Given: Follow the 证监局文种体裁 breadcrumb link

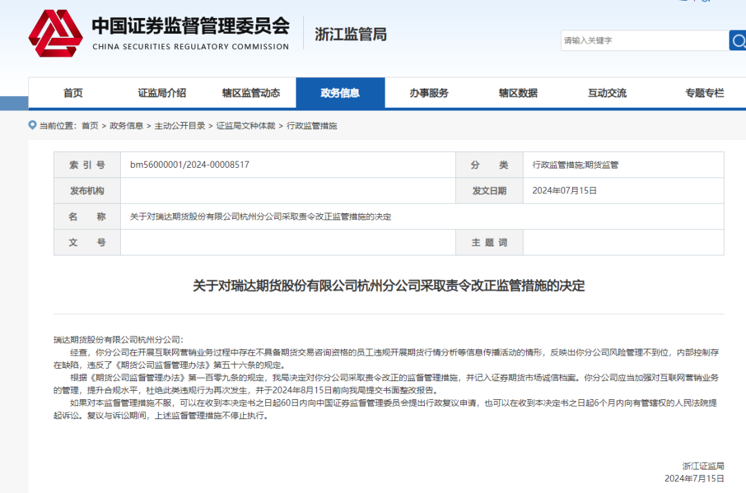Looking at the screenshot, I should point(245,126).
